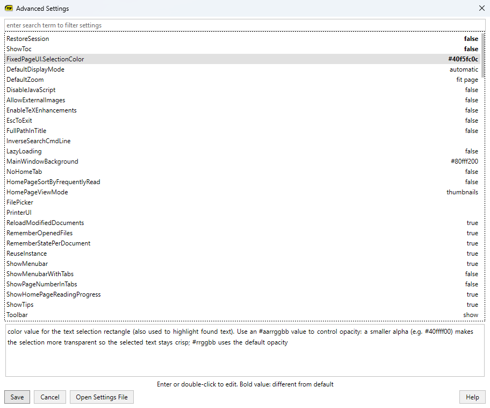This screenshot has height=408, width=490.
Task: Click the 'Enter or double-click to edit' hint
Action: point(245,384)
